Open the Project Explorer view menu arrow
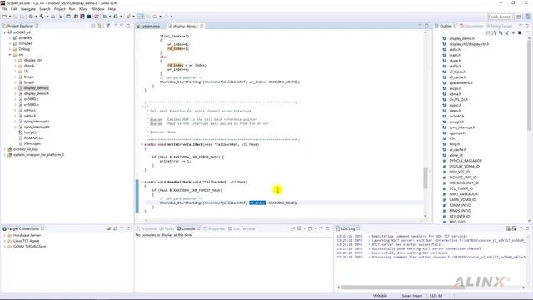 pyautogui.click(x=115, y=26)
